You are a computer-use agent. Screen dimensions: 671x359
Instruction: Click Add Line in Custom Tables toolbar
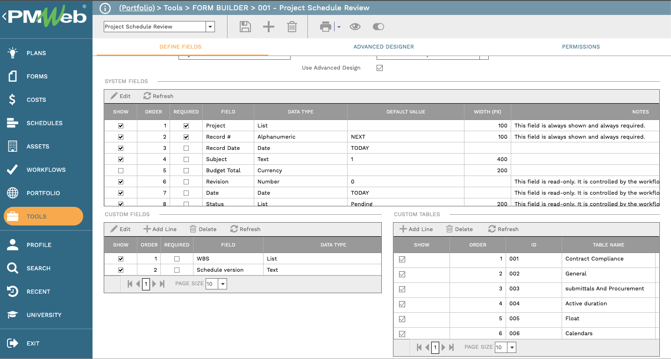pos(416,229)
